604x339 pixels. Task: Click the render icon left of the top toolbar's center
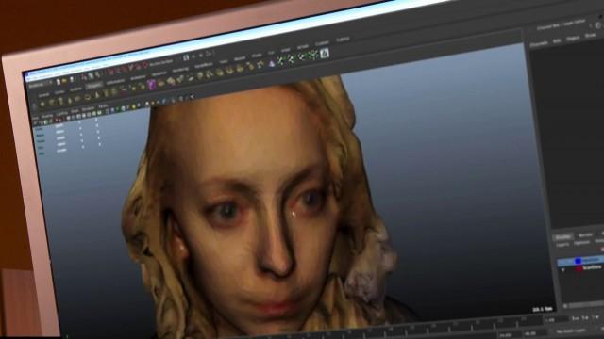186,57
